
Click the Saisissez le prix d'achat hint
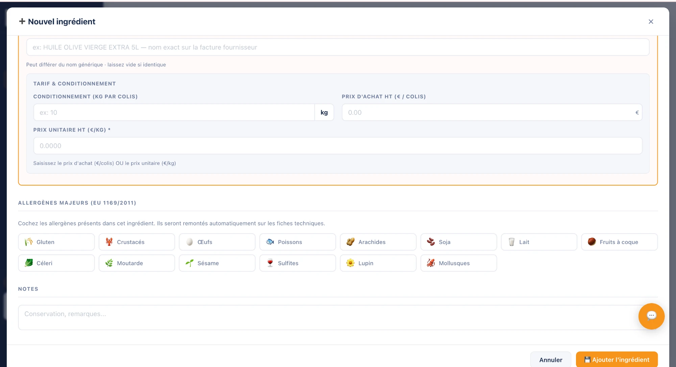click(x=104, y=163)
